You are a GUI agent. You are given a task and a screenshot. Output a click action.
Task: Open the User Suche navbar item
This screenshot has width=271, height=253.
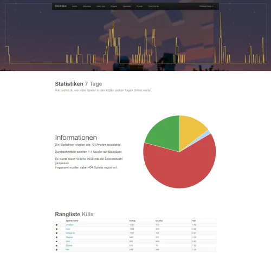[153, 7]
